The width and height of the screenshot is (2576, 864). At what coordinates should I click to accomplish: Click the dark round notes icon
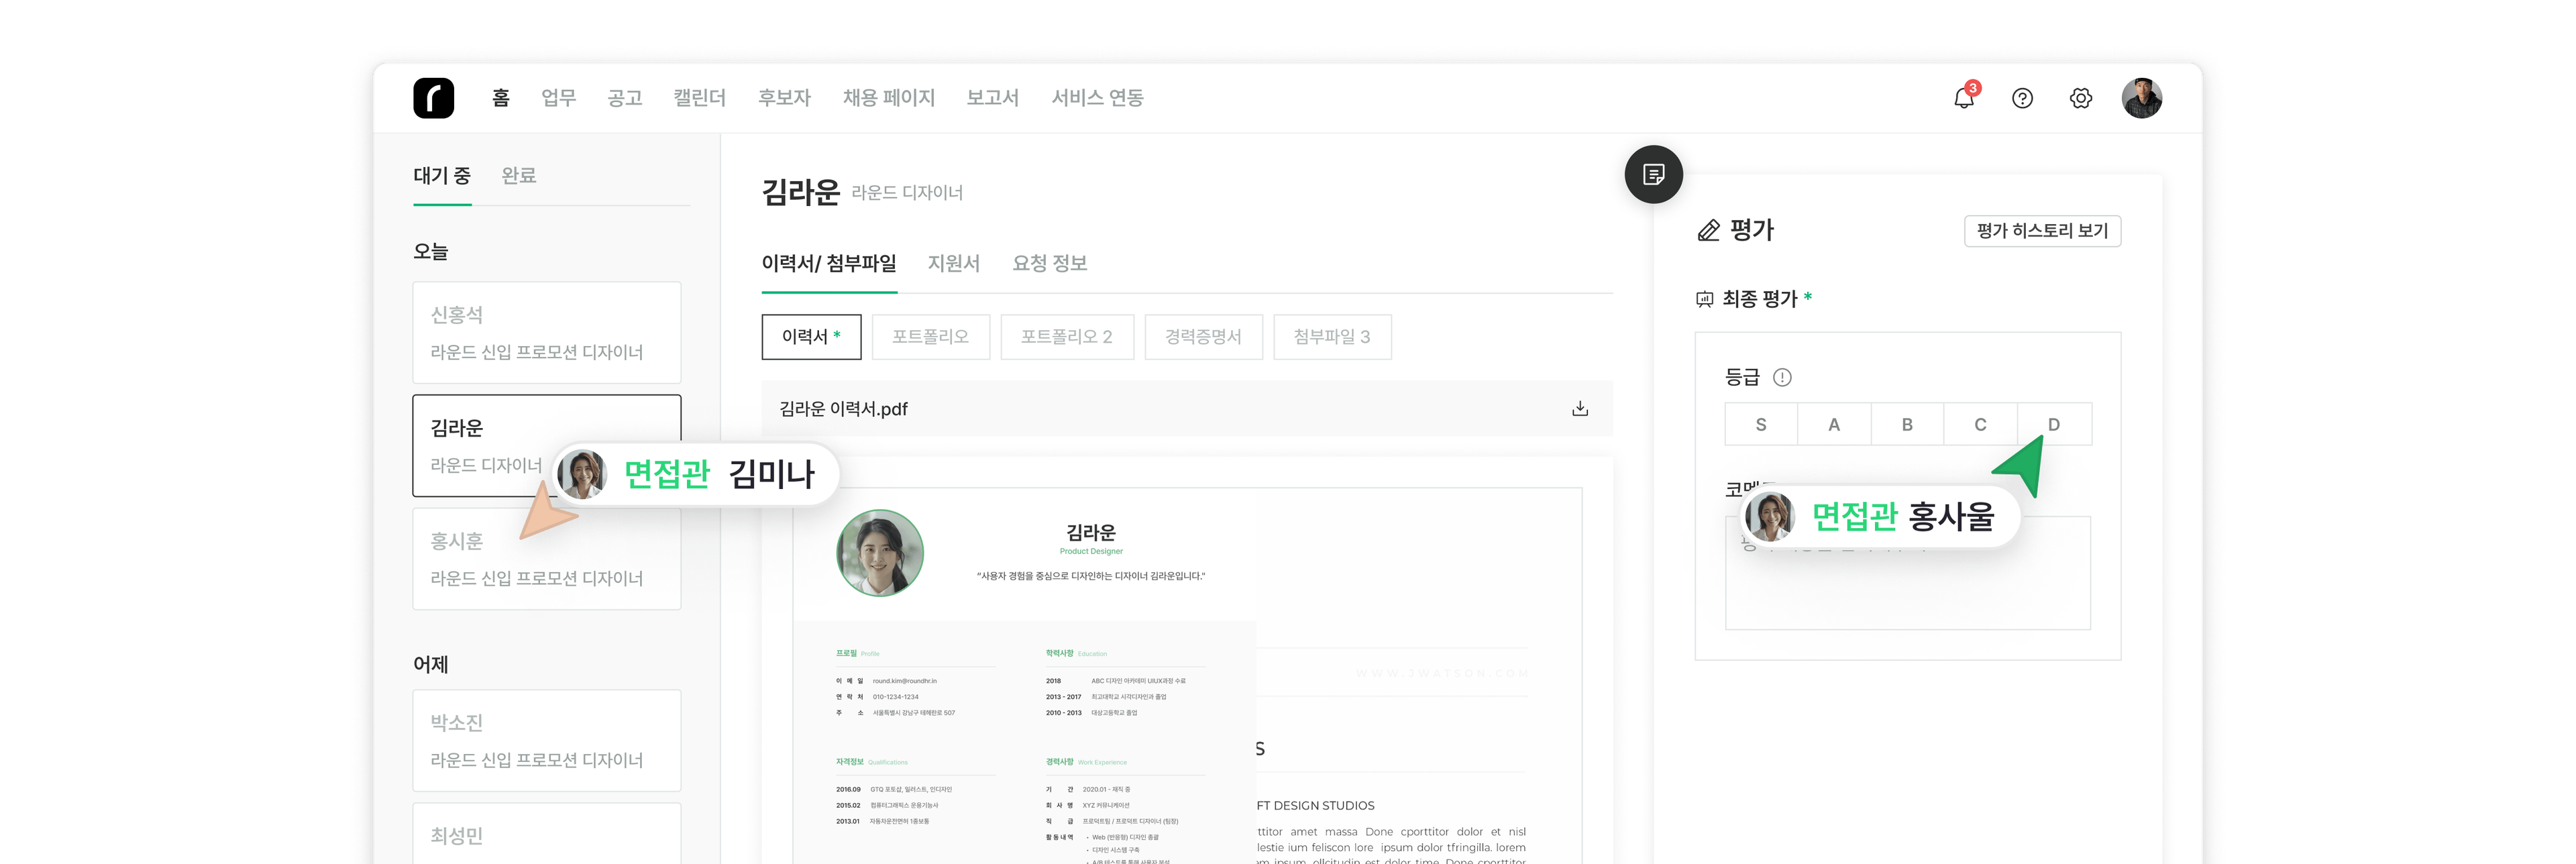click(x=1653, y=175)
